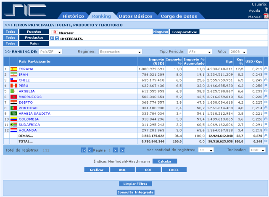Click the Chile flag icon
Viewport: 269px width, 197px height.
[14, 80]
